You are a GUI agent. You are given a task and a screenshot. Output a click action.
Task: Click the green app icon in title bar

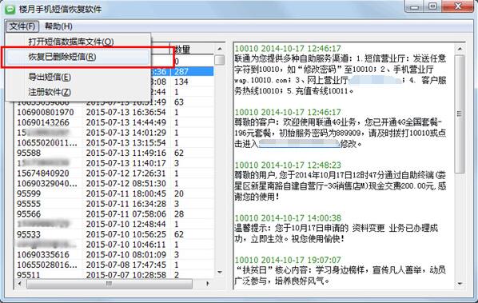click(10, 9)
